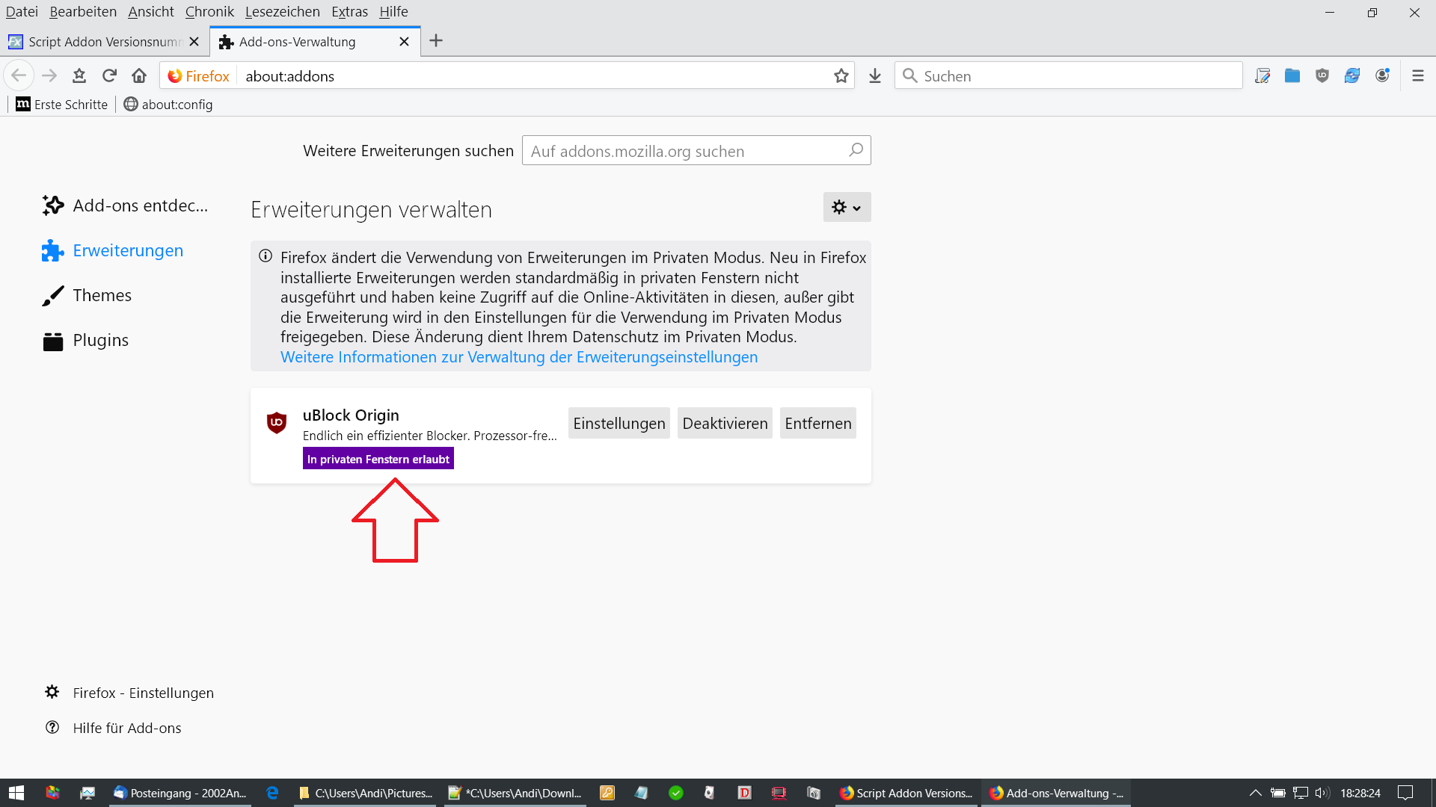Open the hamburger application menu
Screen dimensions: 1436x807
point(1417,75)
